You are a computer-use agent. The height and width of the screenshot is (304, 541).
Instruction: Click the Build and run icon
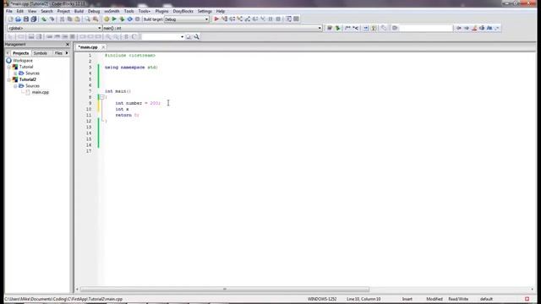coord(122,19)
